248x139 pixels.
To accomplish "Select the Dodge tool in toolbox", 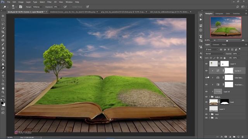I will [3, 68].
